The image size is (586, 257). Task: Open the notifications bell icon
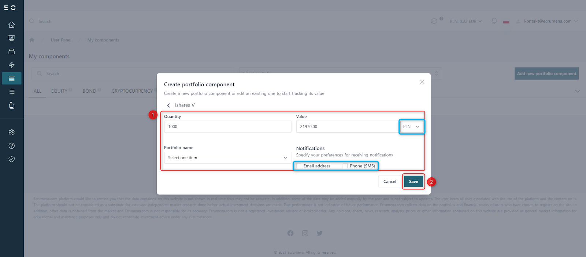(494, 21)
